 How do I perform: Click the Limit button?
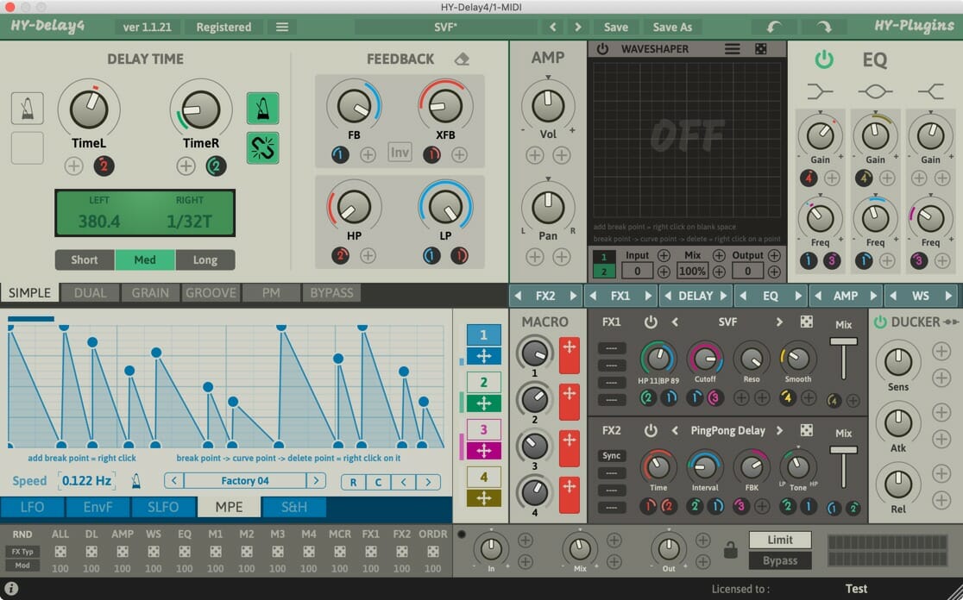click(780, 540)
